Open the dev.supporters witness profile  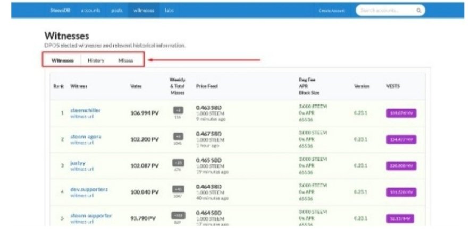pos(89,189)
